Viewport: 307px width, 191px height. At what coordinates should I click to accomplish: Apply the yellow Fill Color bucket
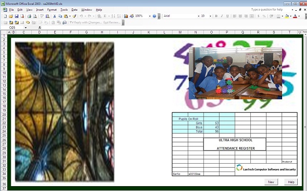pos(287,16)
